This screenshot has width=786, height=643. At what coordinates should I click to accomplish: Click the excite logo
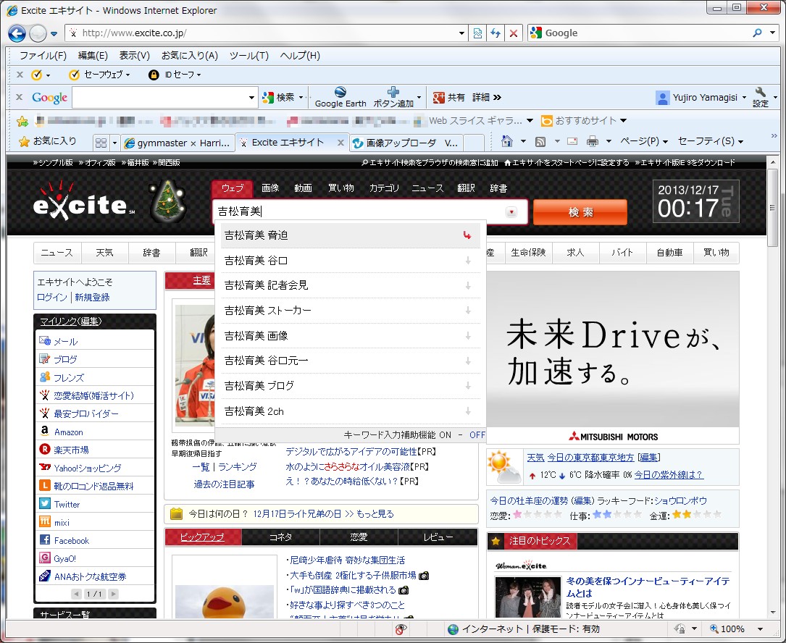click(84, 203)
